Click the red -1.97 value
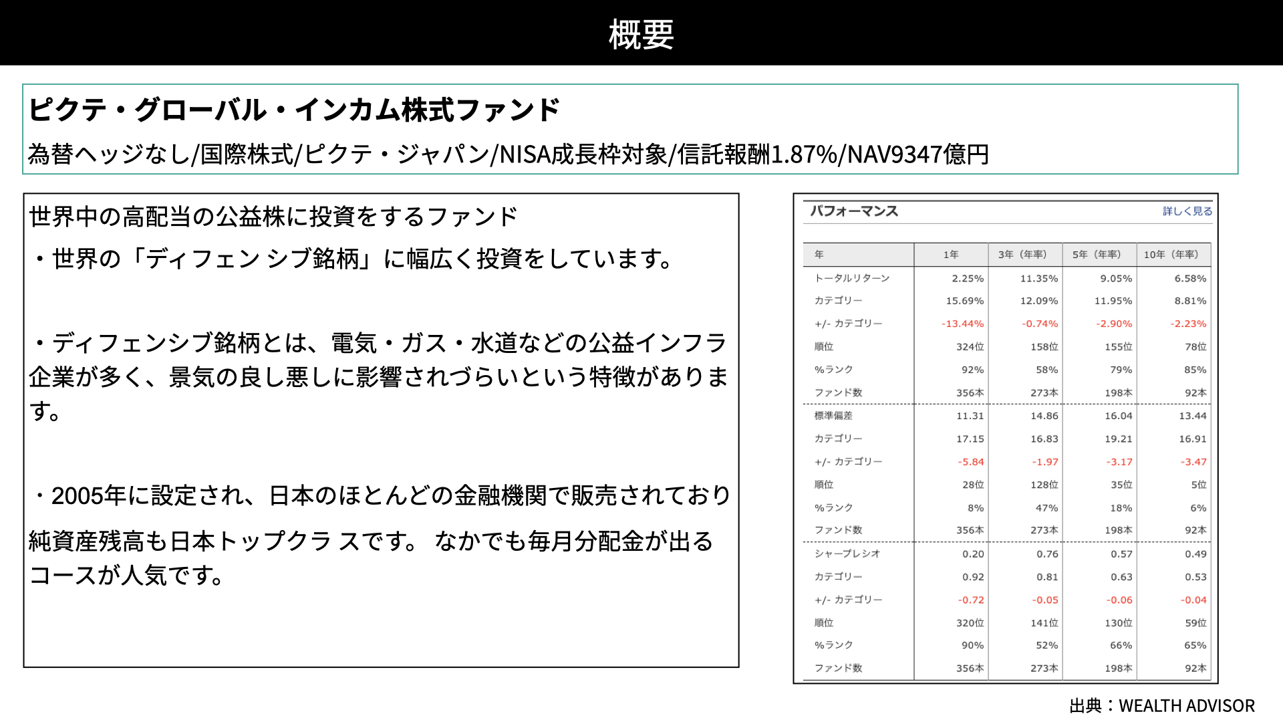The width and height of the screenshot is (1283, 722). point(1045,462)
